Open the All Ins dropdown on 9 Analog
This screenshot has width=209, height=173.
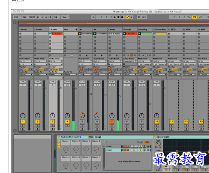pyautogui.click(x=145, y=61)
